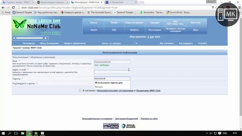This screenshot has width=242, height=136.
Task: Click the page vertical scrollbar
Action: [240, 66]
